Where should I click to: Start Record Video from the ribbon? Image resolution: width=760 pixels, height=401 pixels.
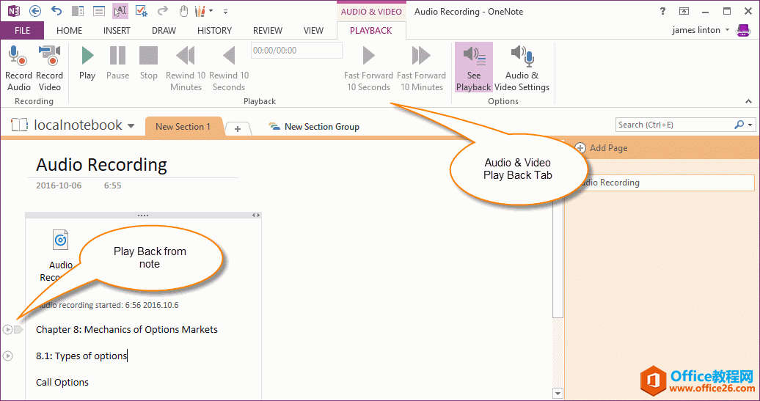pos(49,57)
